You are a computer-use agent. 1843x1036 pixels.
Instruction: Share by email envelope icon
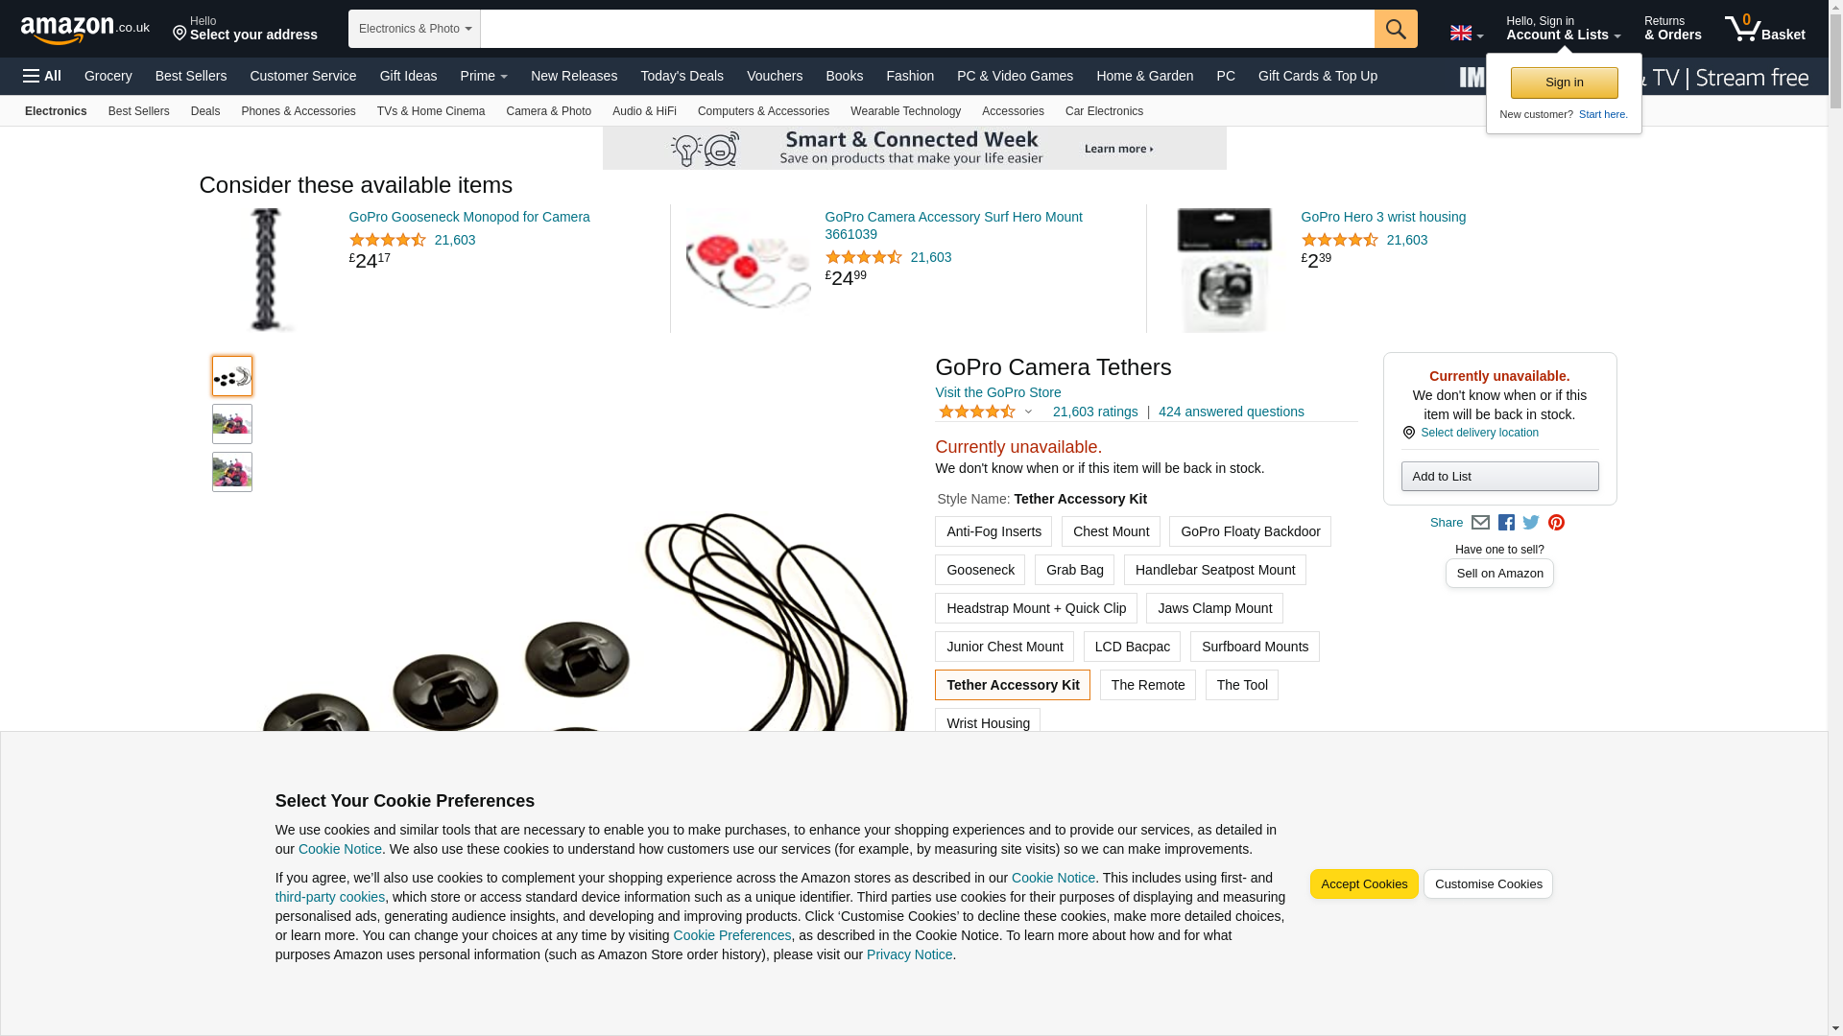(1480, 523)
